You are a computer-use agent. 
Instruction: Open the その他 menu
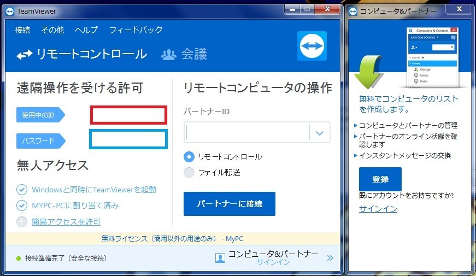(52, 30)
